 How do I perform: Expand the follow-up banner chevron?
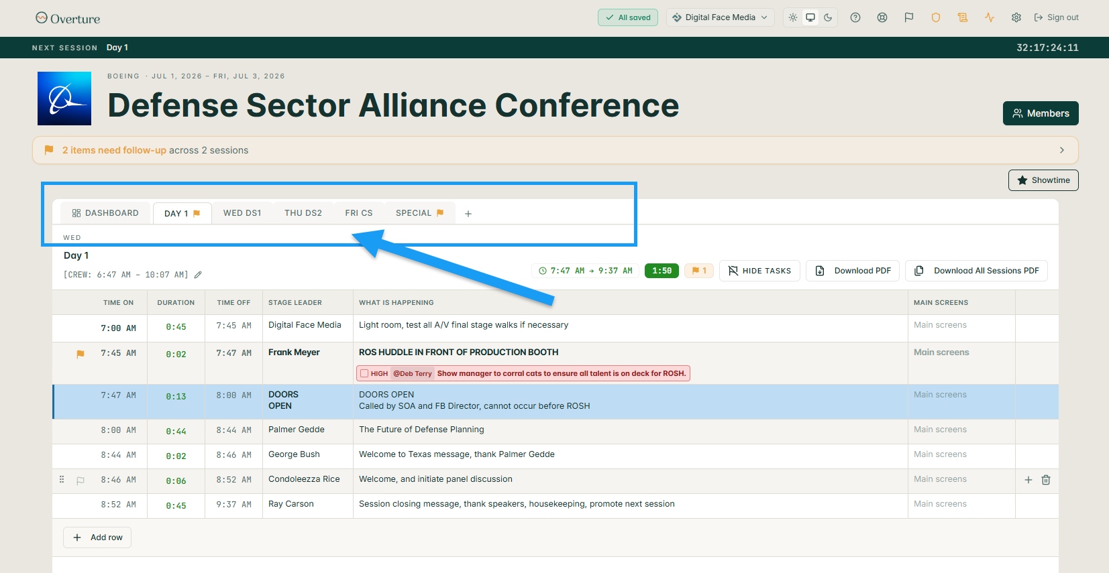1062,150
